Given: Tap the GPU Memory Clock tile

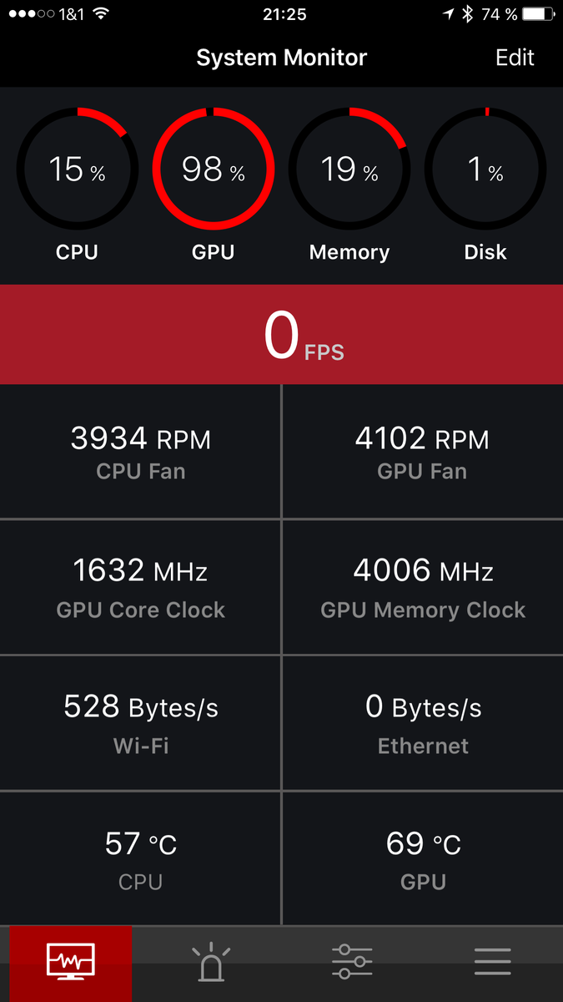Looking at the screenshot, I should [x=422, y=588].
